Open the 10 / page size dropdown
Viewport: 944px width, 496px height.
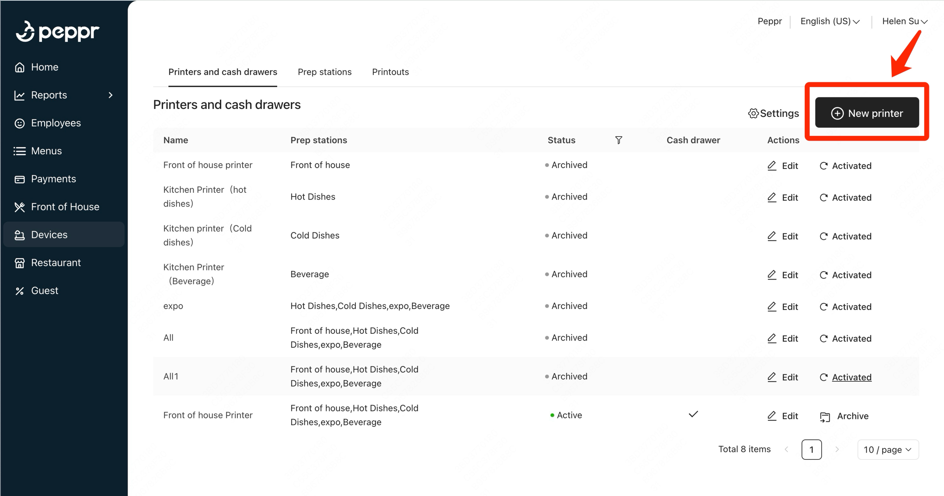(887, 450)
